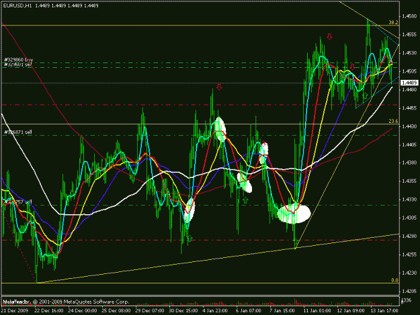Viewport: 420px width, 315px height.
Task: Click the MetaQuotes Software Corp. copyright text
Action: click(x=66, y=302)
